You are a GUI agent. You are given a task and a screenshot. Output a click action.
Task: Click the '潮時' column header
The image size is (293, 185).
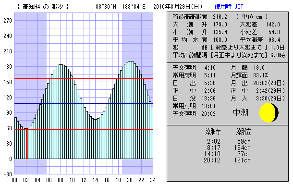pos(213,132)
